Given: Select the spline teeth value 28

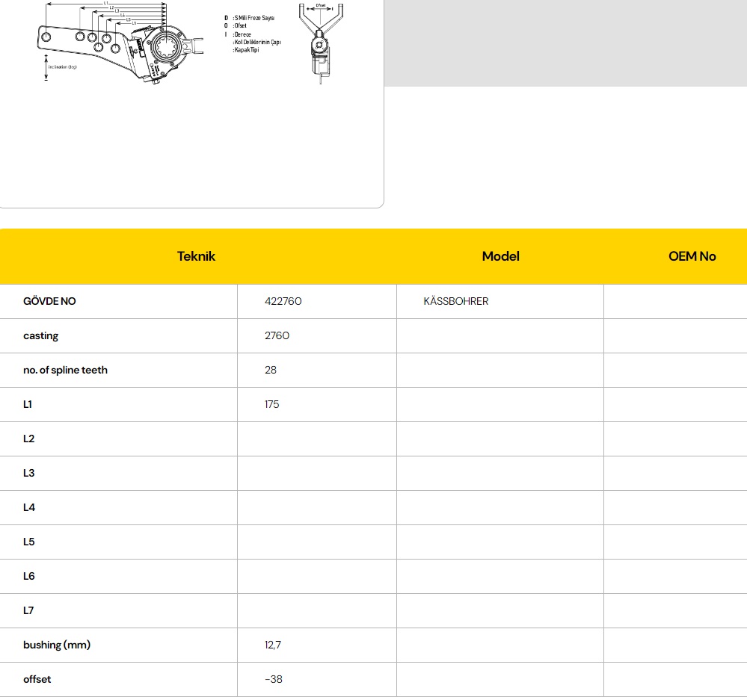Looking at the screenshot, I should (271, 370).
